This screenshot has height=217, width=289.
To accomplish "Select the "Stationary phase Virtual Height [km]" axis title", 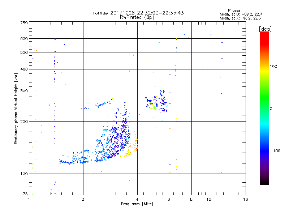I will pos(16,109).
